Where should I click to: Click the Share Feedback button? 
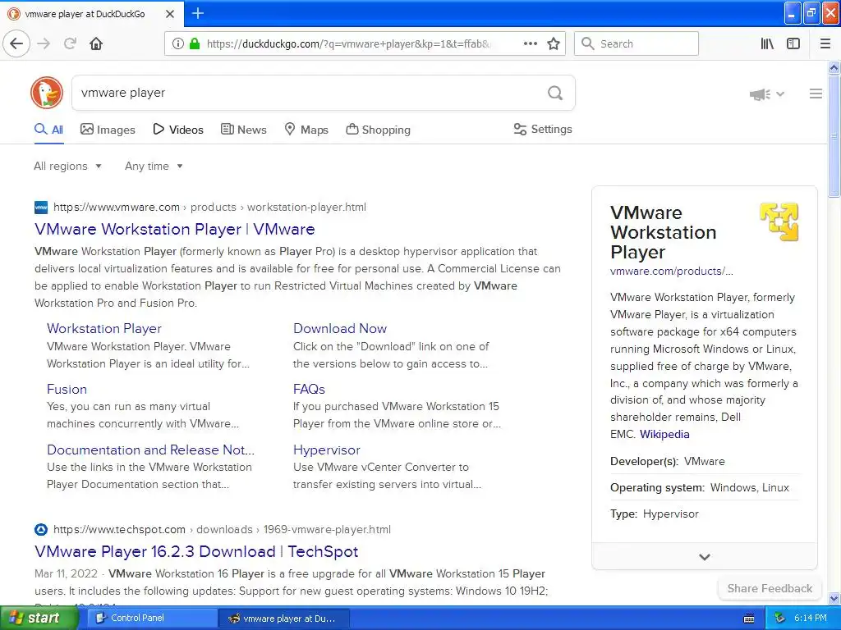pos(770,588)
